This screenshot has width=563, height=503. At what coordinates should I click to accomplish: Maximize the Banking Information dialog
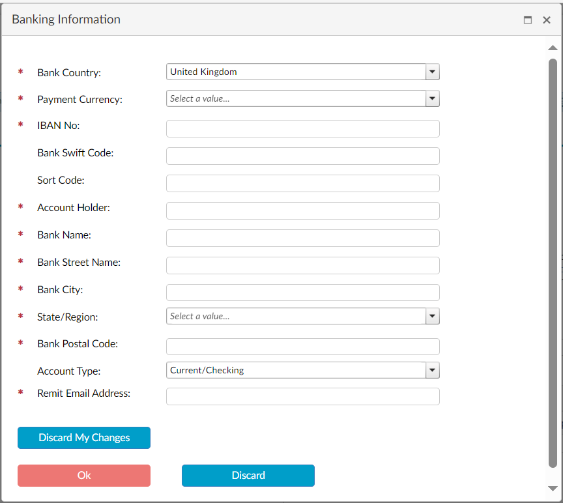pyautogui.click(x=528, y=20)
